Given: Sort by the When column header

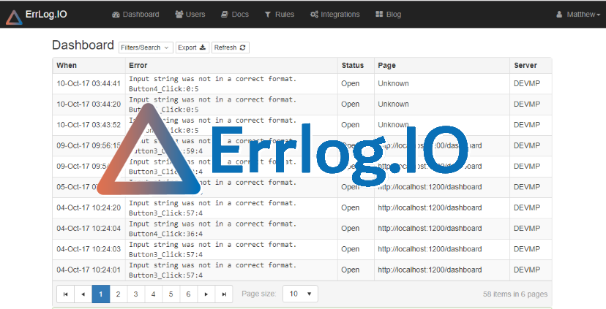Looking at the screenshot, I should (x=67, y=66).
